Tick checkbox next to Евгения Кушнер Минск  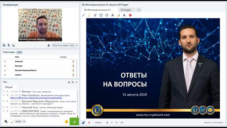click(x=5, y=70)
